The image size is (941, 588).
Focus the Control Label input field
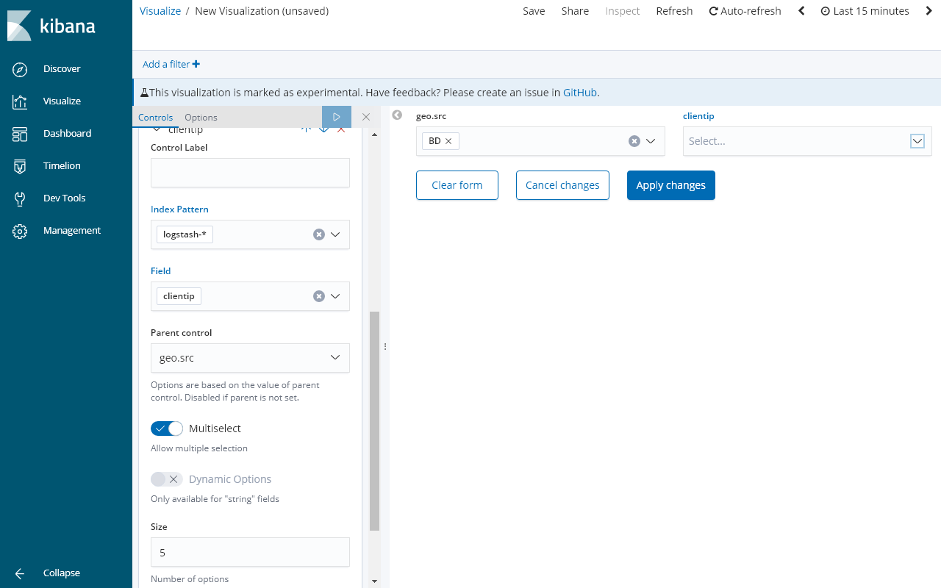[x=250, y=173]
